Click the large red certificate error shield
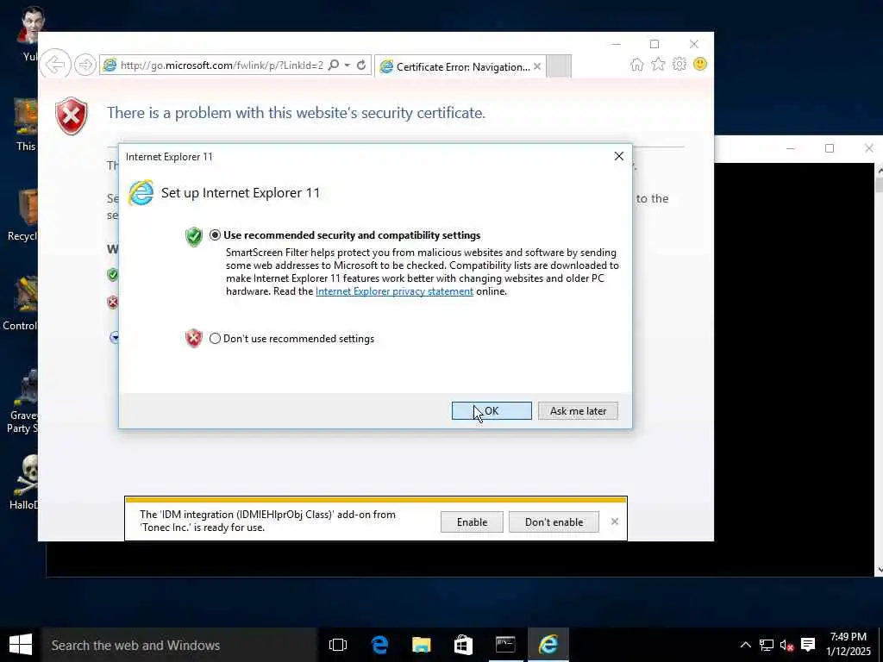883x662 pixels. click(x=72, y=116)
